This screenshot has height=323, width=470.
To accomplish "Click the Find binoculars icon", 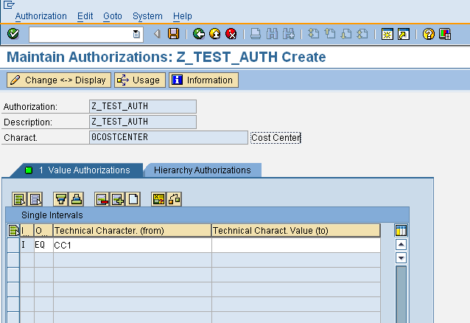I will click(x=272, y=34).
